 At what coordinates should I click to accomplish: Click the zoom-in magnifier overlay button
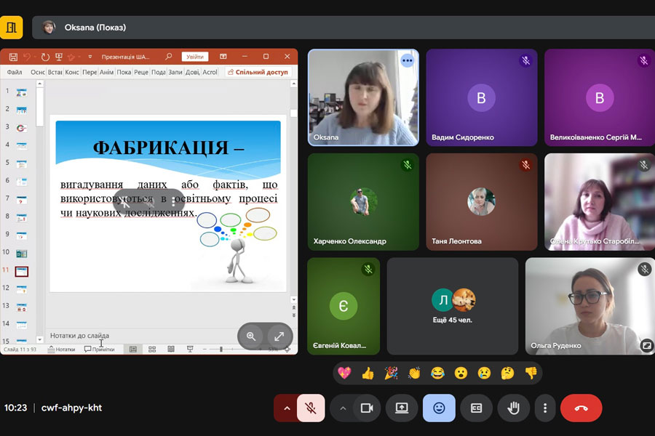[x=250, y=336]
